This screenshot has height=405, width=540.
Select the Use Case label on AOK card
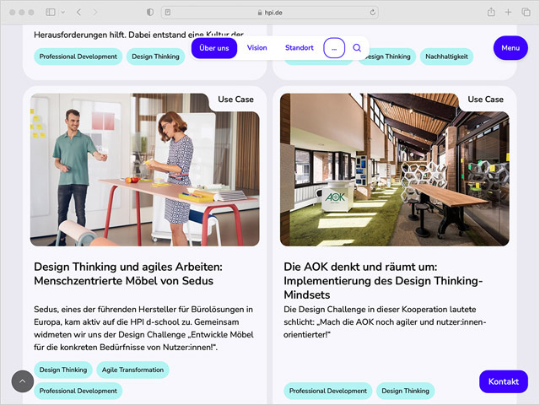point(486,100)
